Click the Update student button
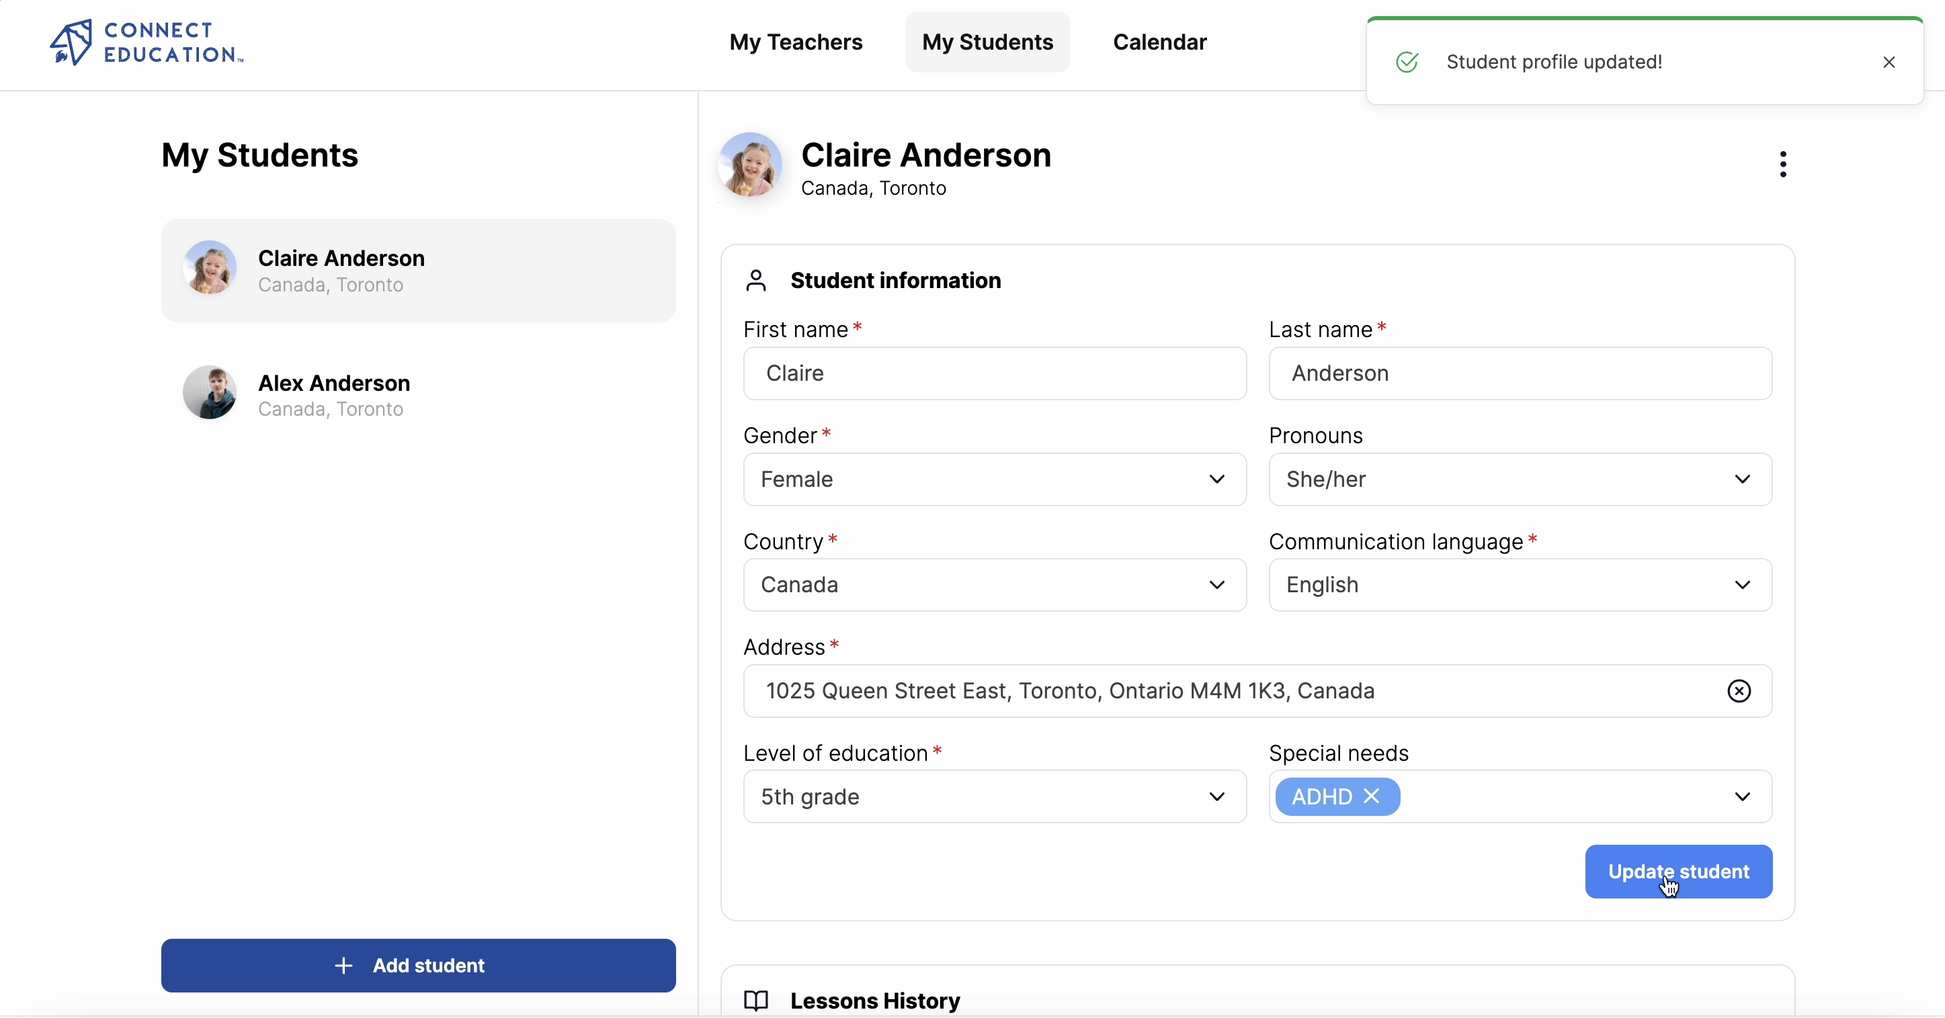 pyautogui.click(x=1678, y=872)
